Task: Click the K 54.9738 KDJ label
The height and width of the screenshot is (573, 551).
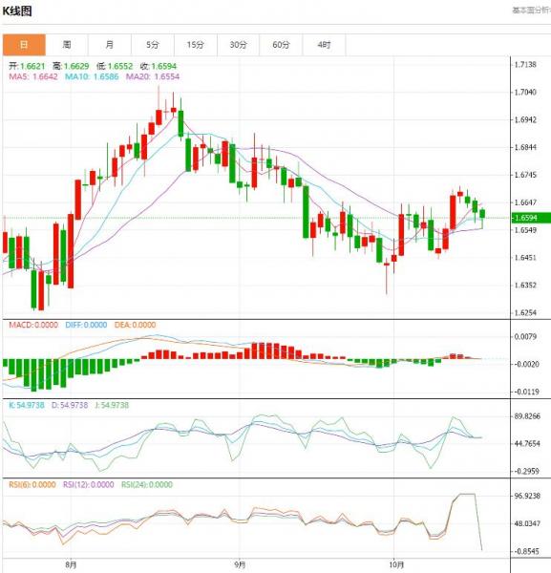Action: pos(27,405)
